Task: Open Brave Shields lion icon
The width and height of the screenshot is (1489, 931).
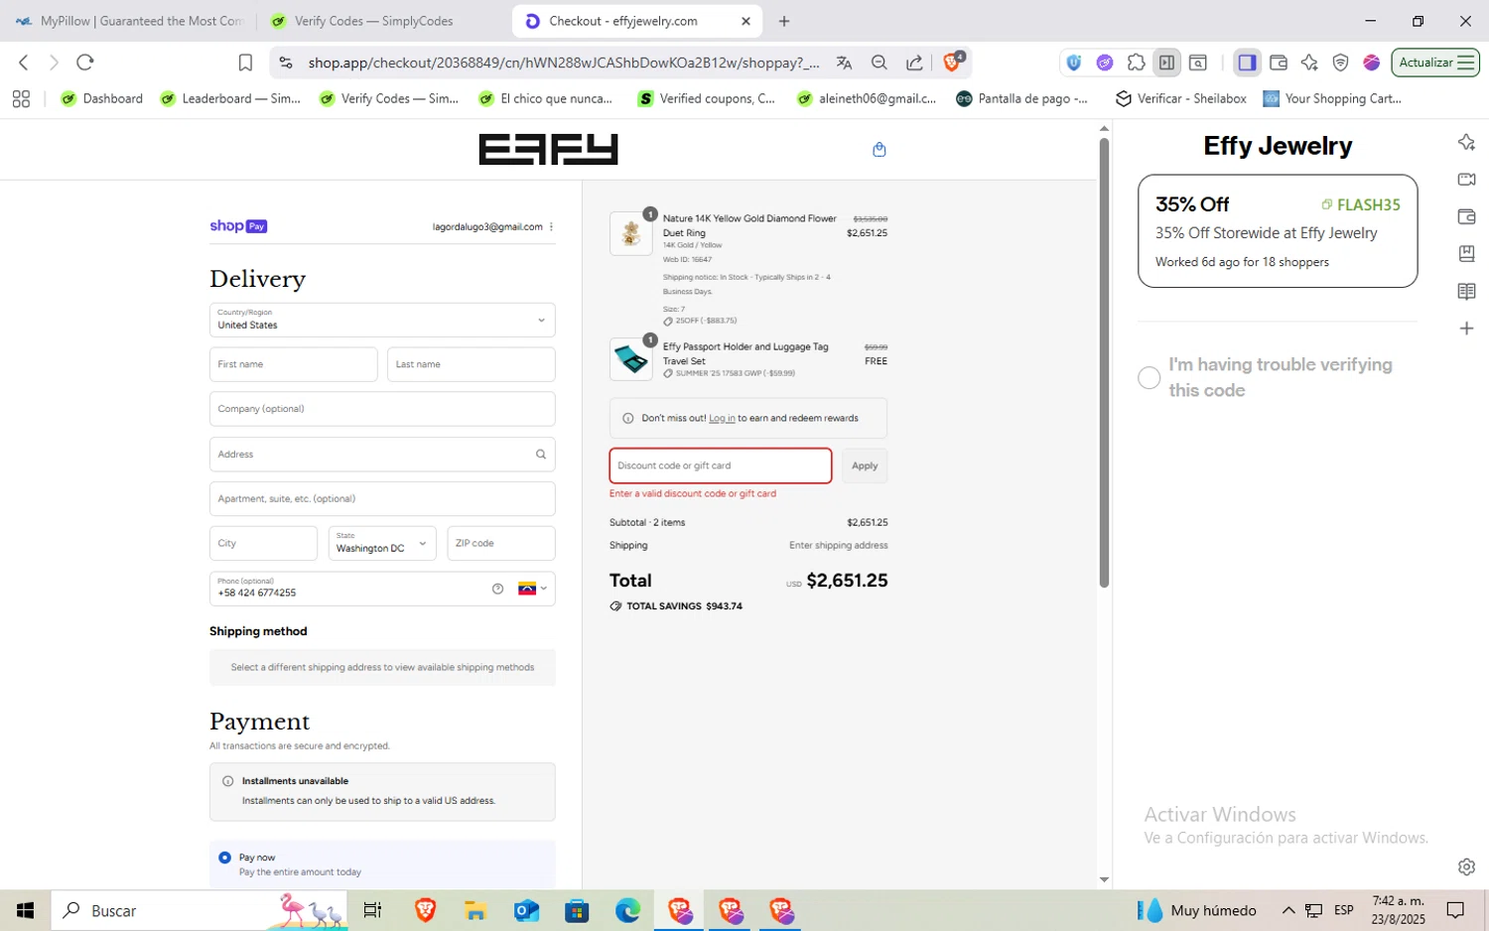Action: [x=951, y=63]
